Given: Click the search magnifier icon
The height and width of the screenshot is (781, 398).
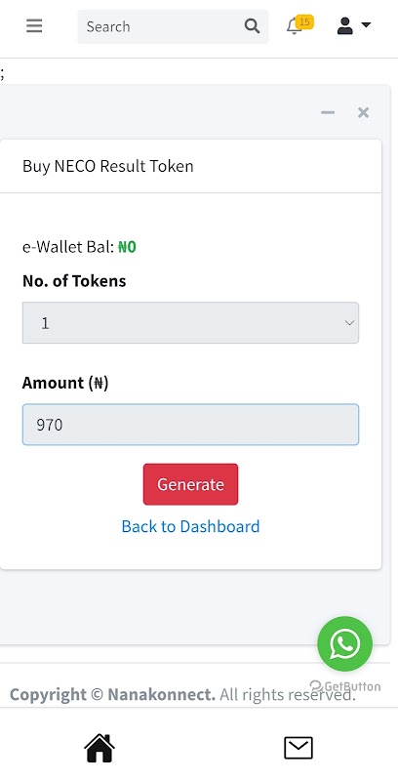Looking at the screenshot, I should tap(253, 26).
